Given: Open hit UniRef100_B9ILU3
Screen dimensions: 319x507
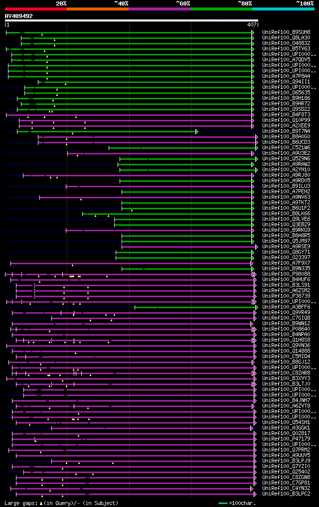Looking at the screenshot, I should tap(286, 186).
